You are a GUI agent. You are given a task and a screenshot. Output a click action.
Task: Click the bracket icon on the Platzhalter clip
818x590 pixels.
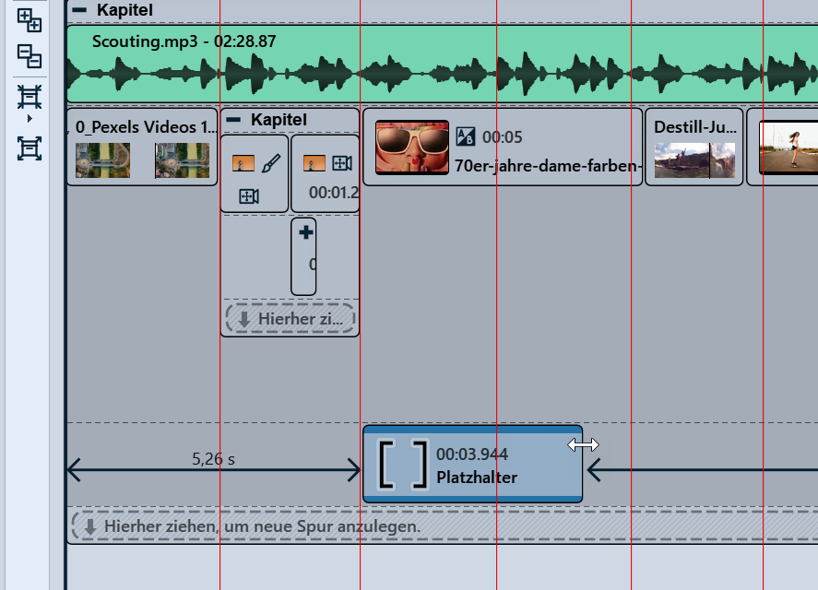[404, 464]
